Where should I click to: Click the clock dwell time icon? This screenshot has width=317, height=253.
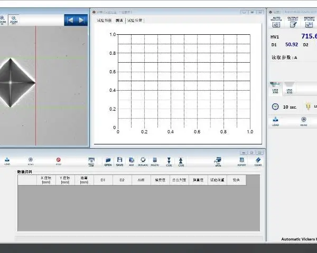click(x=275, y=106)
